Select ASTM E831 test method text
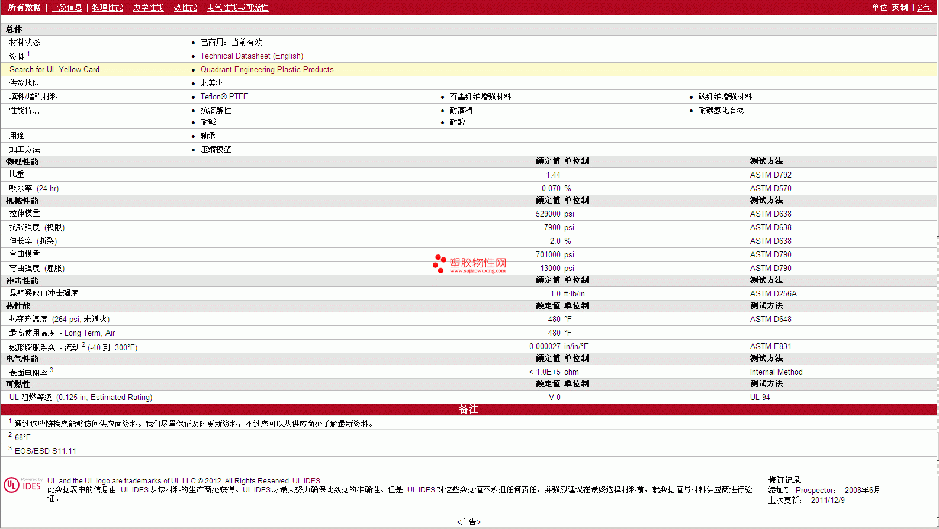The image size is (939, 529). 771,347
